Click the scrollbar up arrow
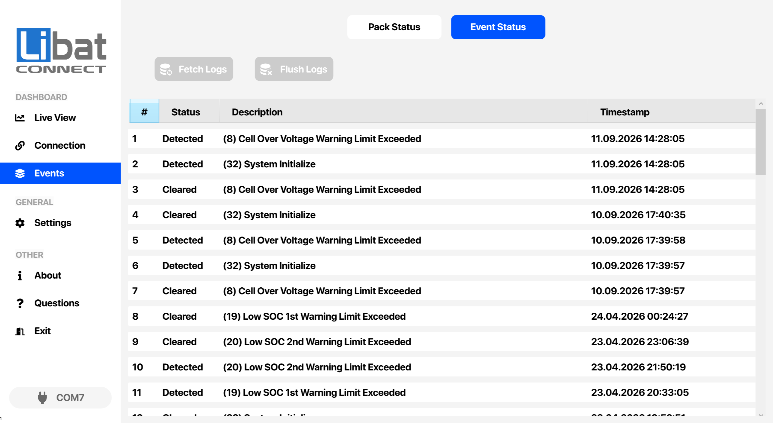This screenshot has width=773, height=423. (x=761, y=104)
